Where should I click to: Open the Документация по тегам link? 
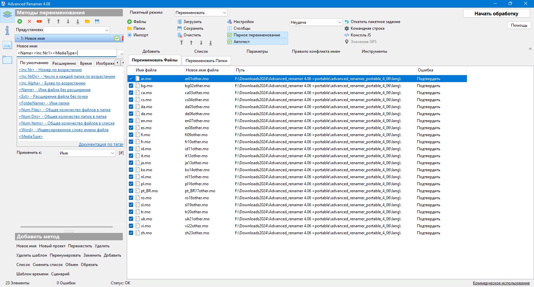[101, 144]
